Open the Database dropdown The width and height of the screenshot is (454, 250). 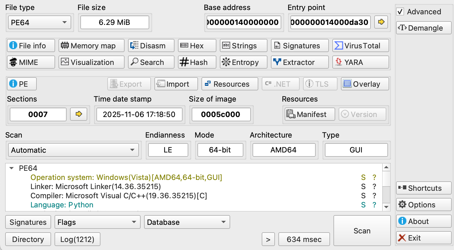point(187,222)
